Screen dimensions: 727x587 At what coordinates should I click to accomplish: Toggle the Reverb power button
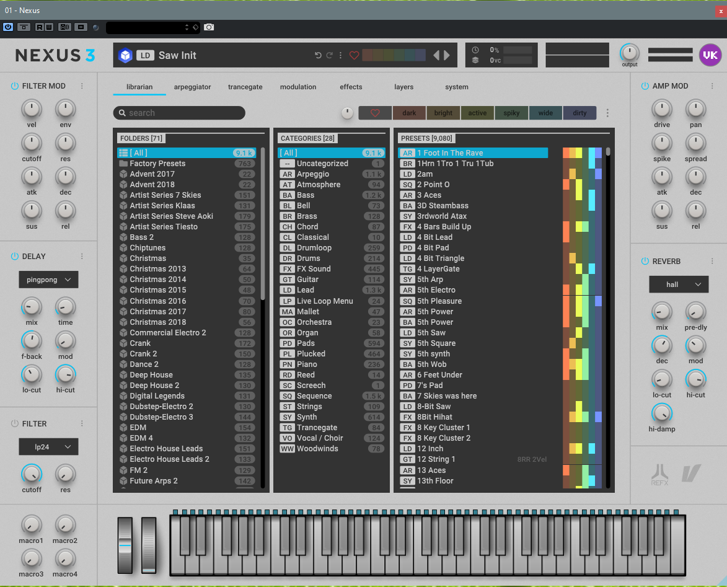645,262
